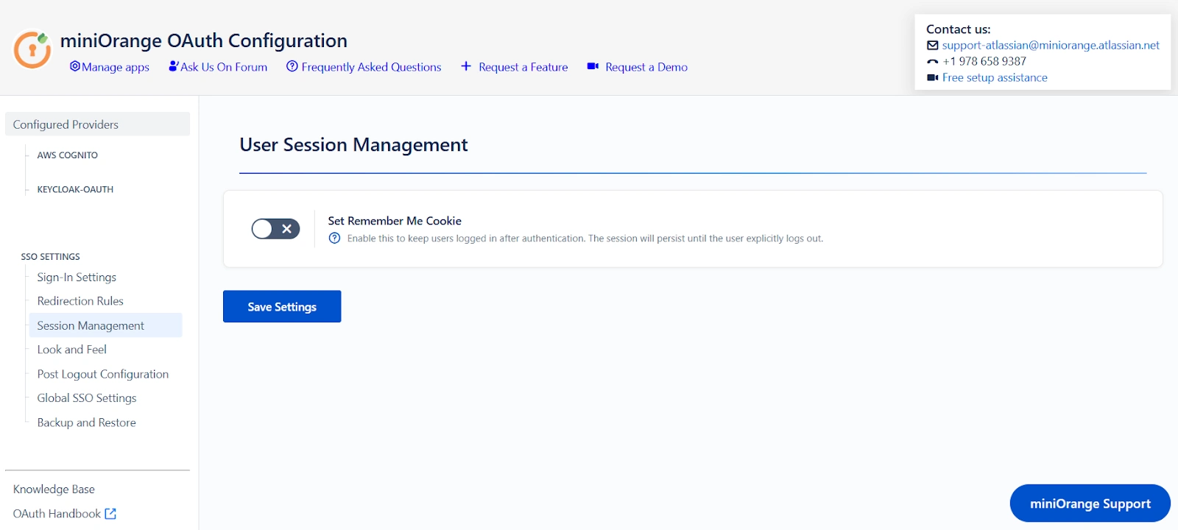The width and height of the screenshot is (1178, 530).
Task: Save the session settings
Action: [282, 306]
